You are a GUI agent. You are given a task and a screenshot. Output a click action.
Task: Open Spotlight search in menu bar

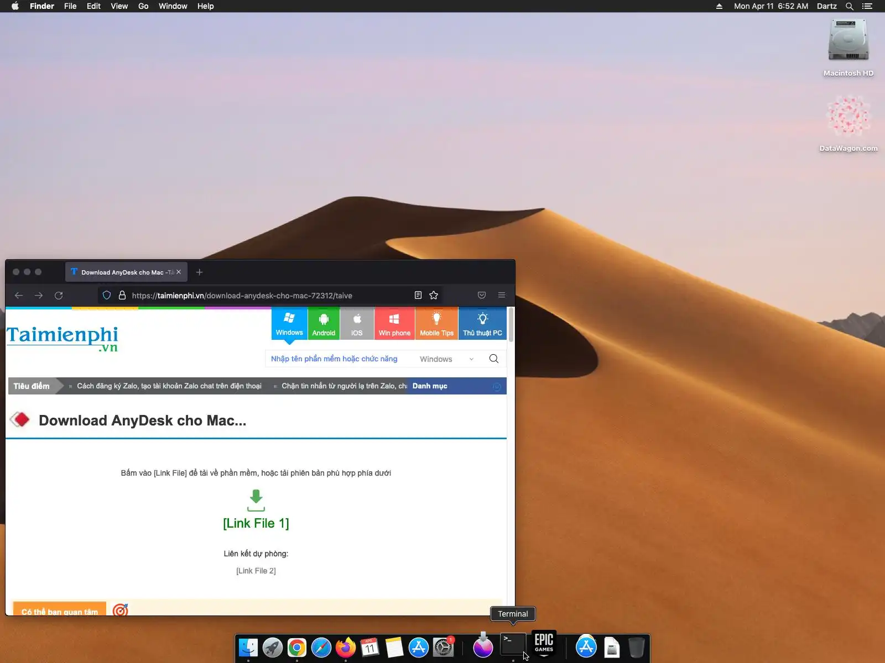(850, 6)
